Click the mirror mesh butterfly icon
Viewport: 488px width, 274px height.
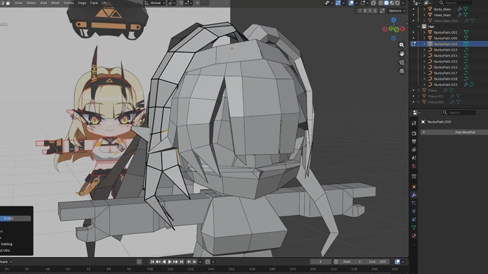tap(359, 11)
